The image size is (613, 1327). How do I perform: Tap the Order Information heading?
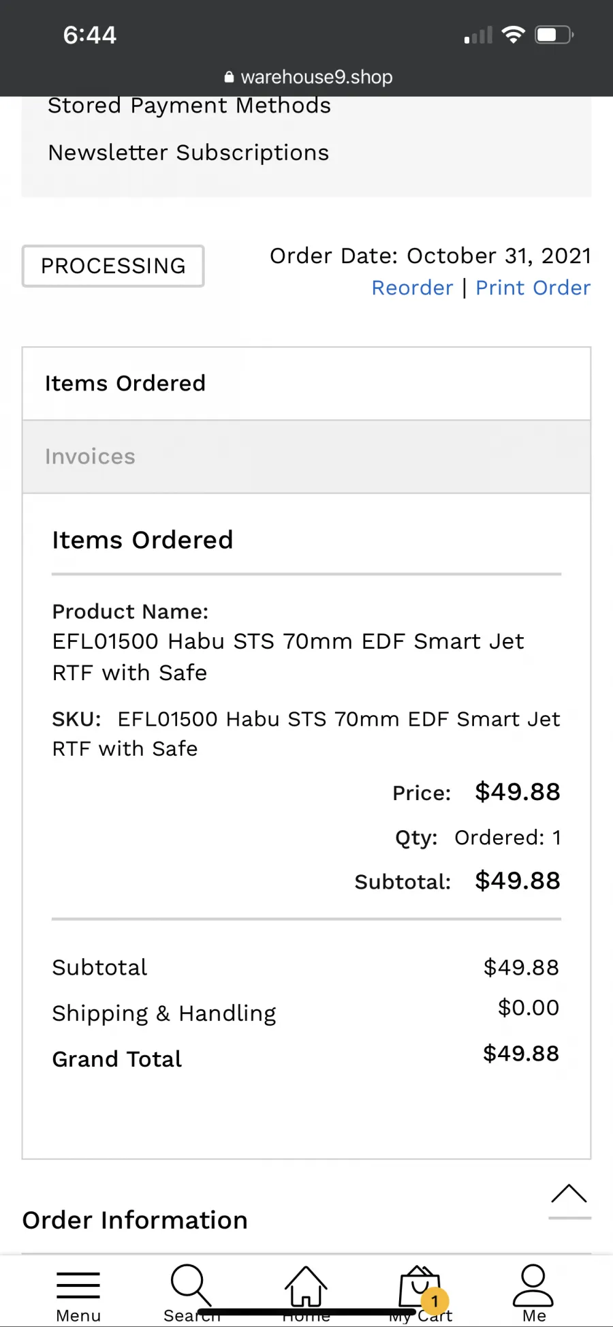tap(135, 1220)
